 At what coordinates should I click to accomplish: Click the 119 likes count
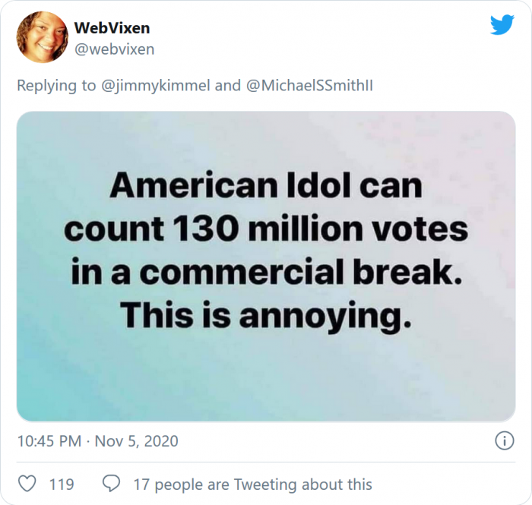(x=62, y=484)
